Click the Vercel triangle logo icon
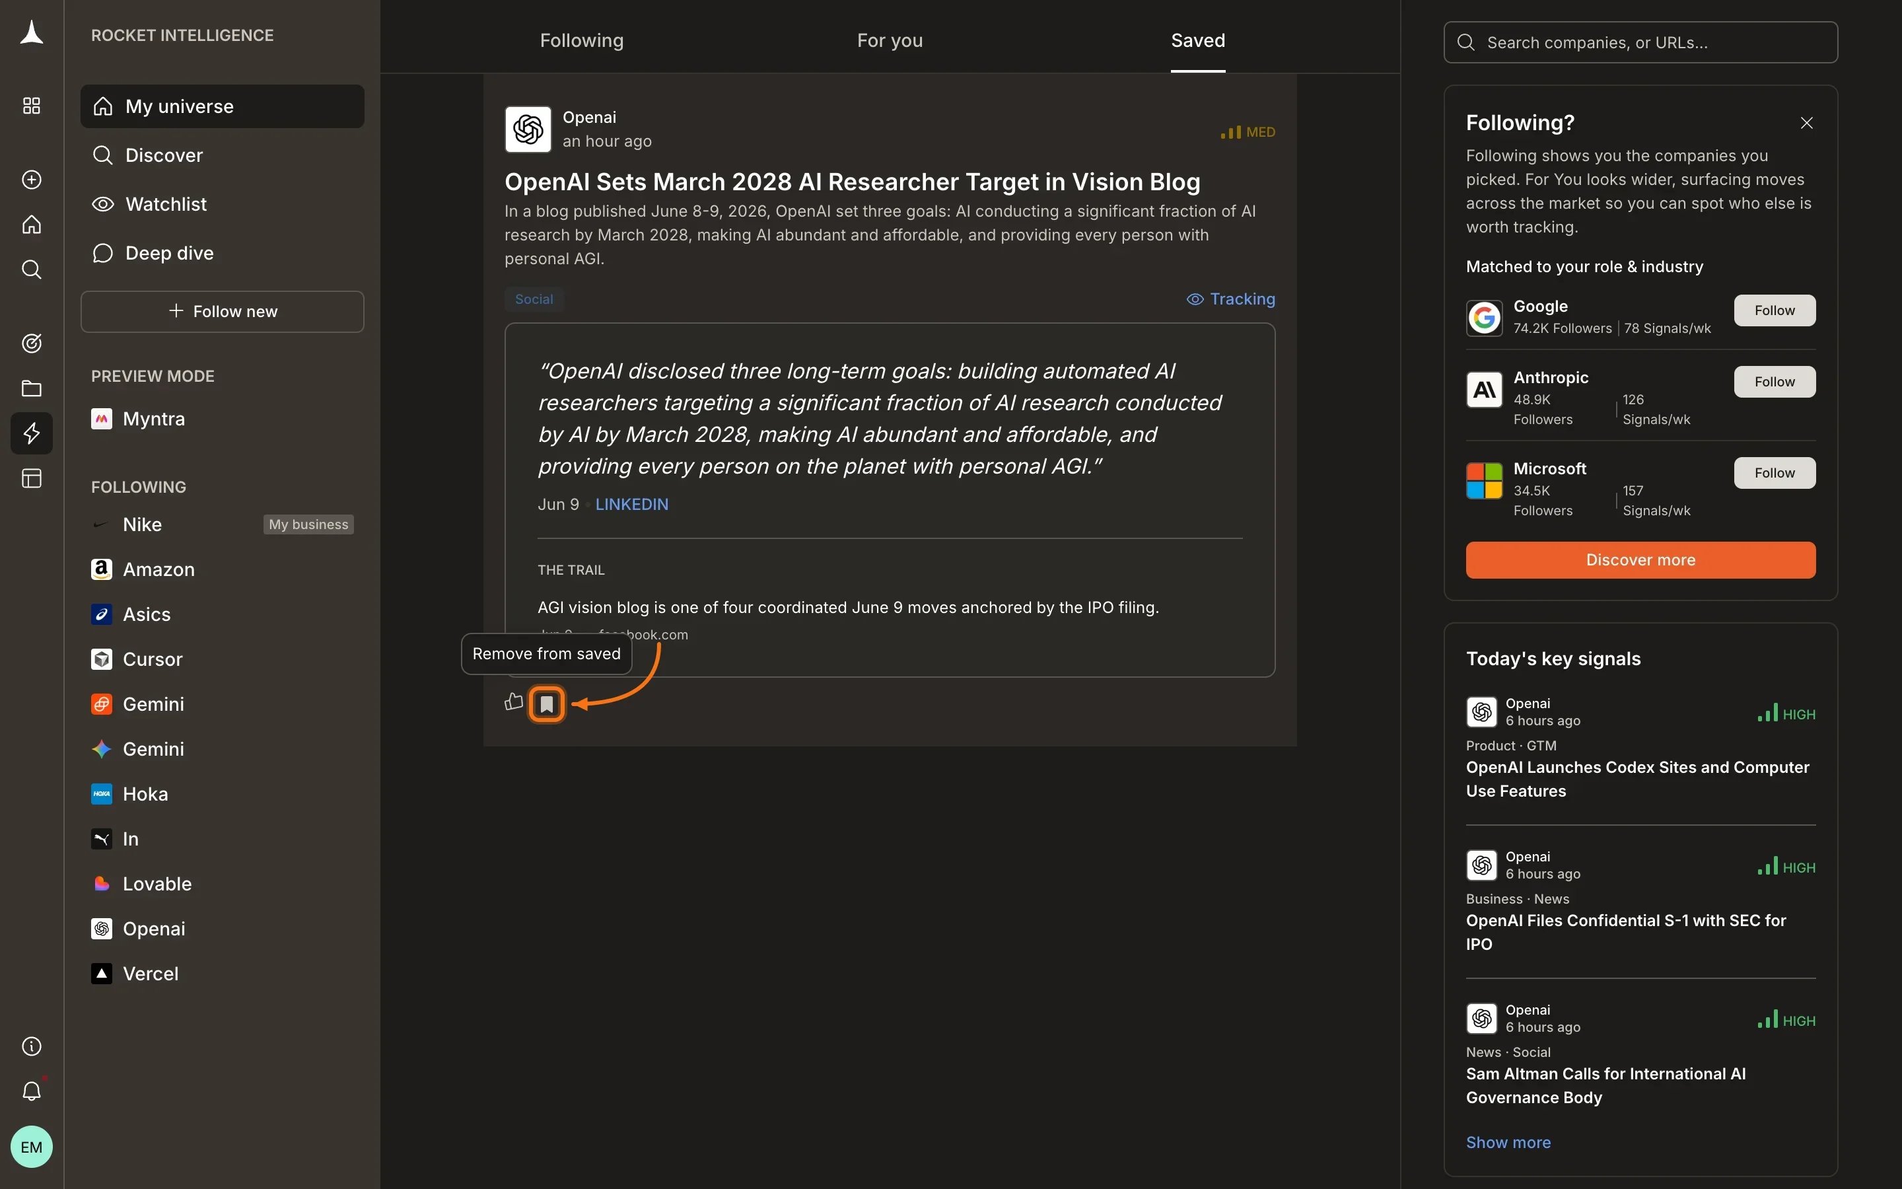This screenshot has width=1902, height=1189. point(102,974)
